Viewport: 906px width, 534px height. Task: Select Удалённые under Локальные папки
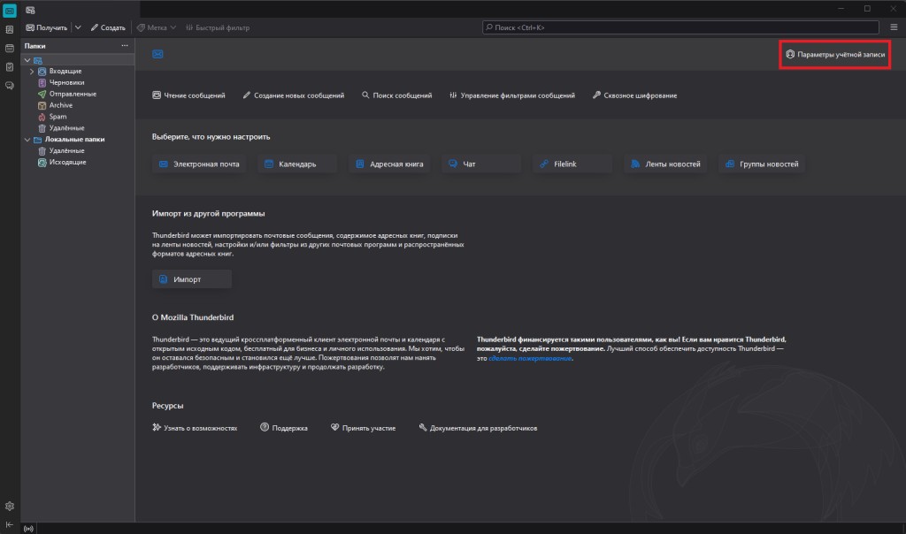click(x=66, y=150)
